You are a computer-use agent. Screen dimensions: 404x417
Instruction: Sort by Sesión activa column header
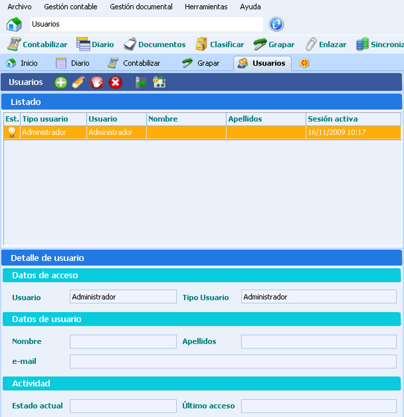pos(353,119)
